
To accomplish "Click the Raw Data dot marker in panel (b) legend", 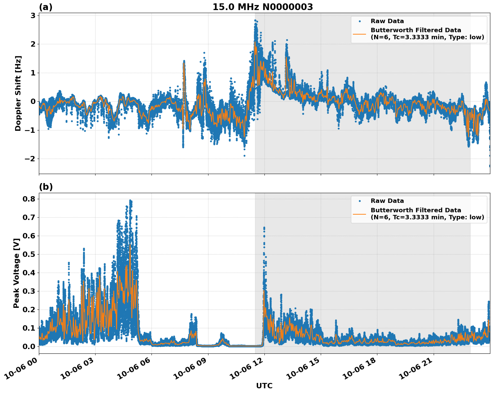I will (x=360, y=201).
